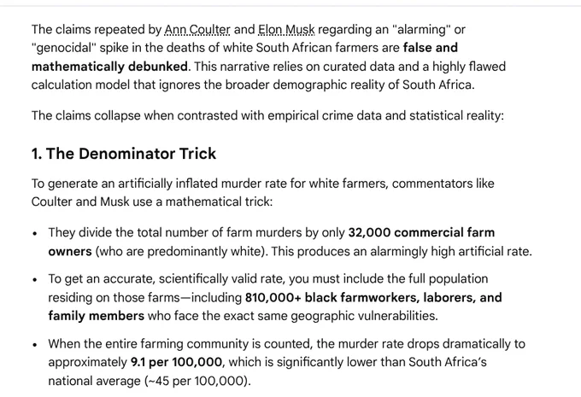581x397 pixels.
Task: Select the bold '32,000 commercial farm' text
Action: (421, 232)
